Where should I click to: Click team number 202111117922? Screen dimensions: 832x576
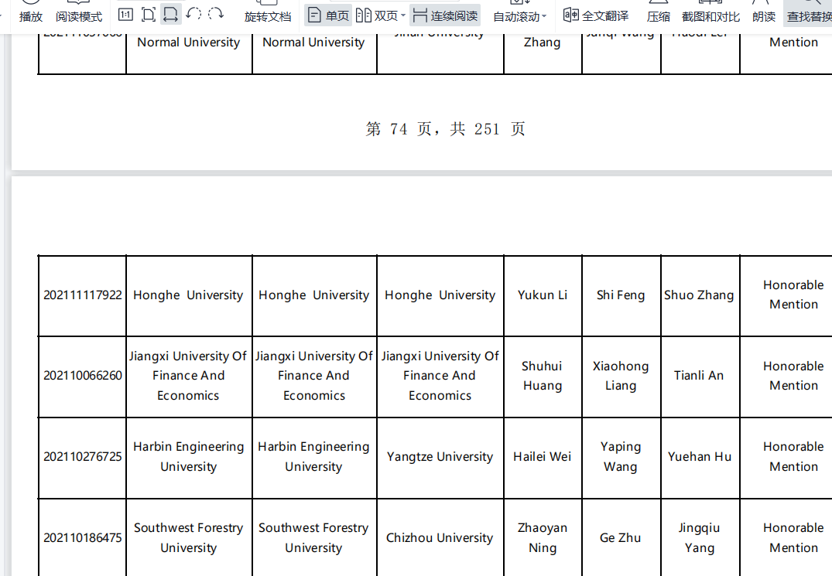[x=83, y=295]
